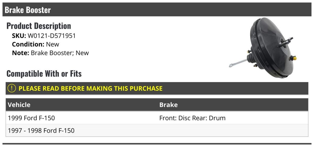Click the Note: Brake Booster; New text

pyautogui.click(x=51, y=53)
